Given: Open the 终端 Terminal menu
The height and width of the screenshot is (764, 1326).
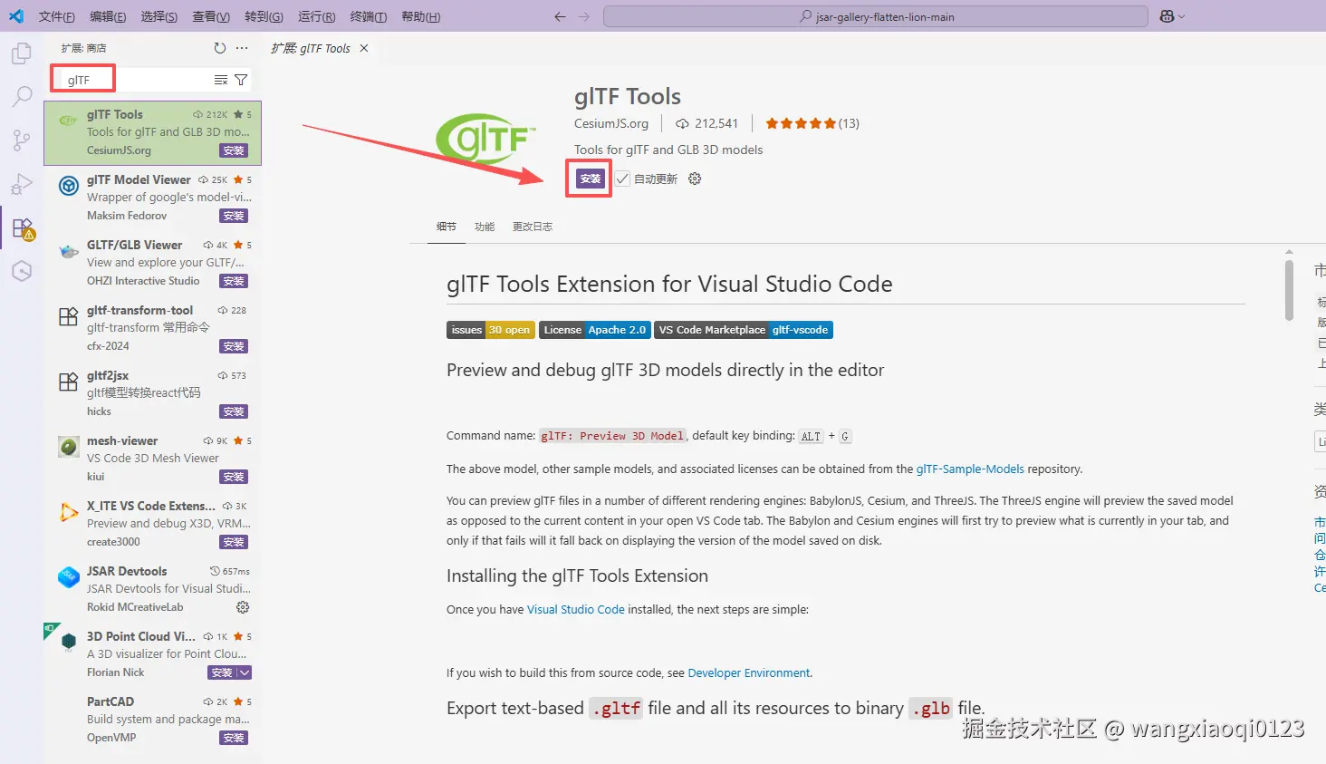Looking at the screenshot, I should (369, 16).
